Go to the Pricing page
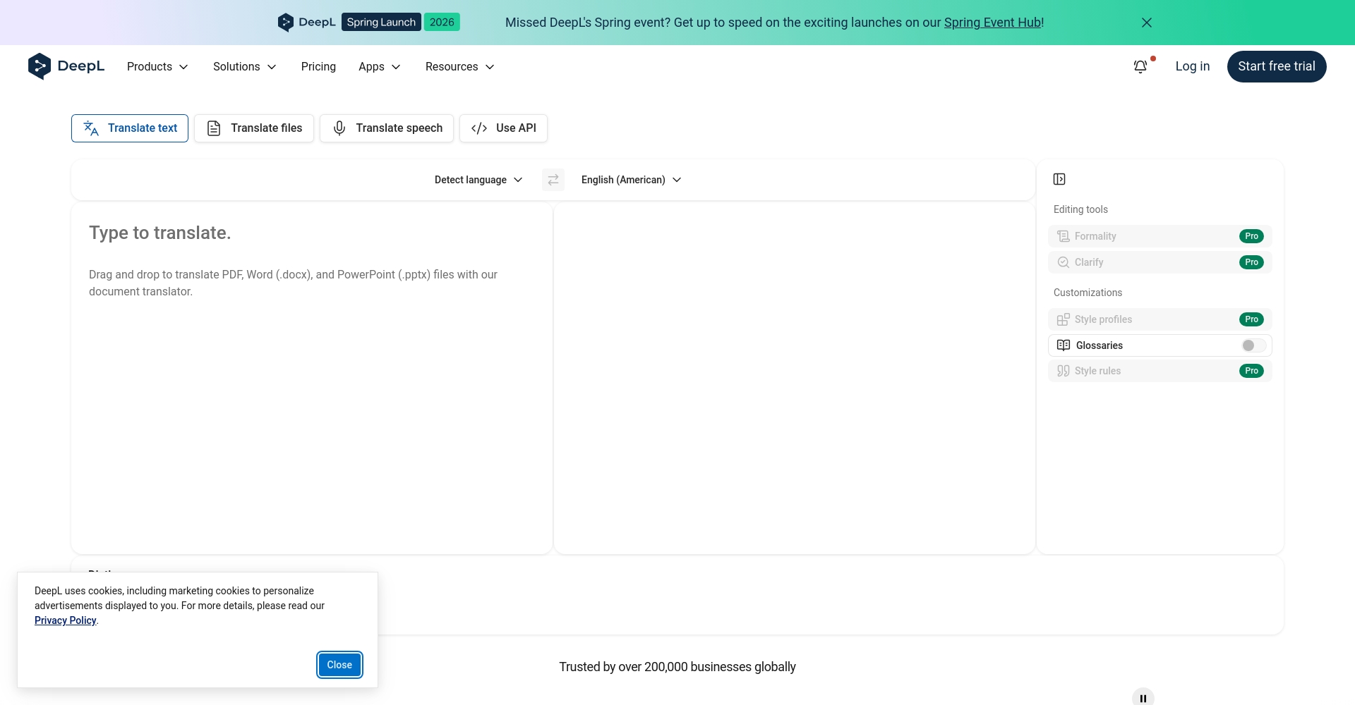Image resolution: width=1355 pixels, height=705 pixels. click(318, 66)
